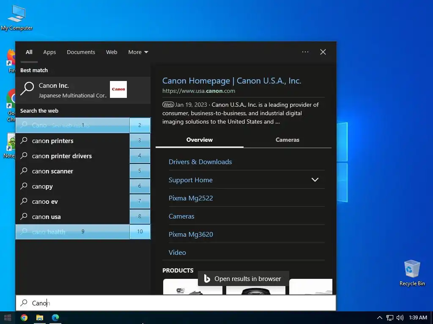Switch to the Web search tab
The height and width of the screenshot is (324, 433).
point(112,52)
